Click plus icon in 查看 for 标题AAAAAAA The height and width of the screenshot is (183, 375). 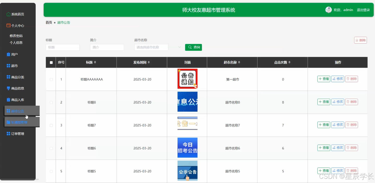point(320,79)
